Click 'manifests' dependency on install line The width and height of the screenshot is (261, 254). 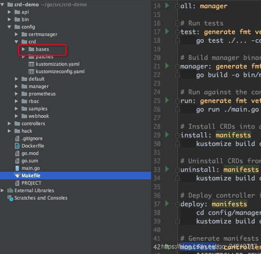click(x=233, y=135)
